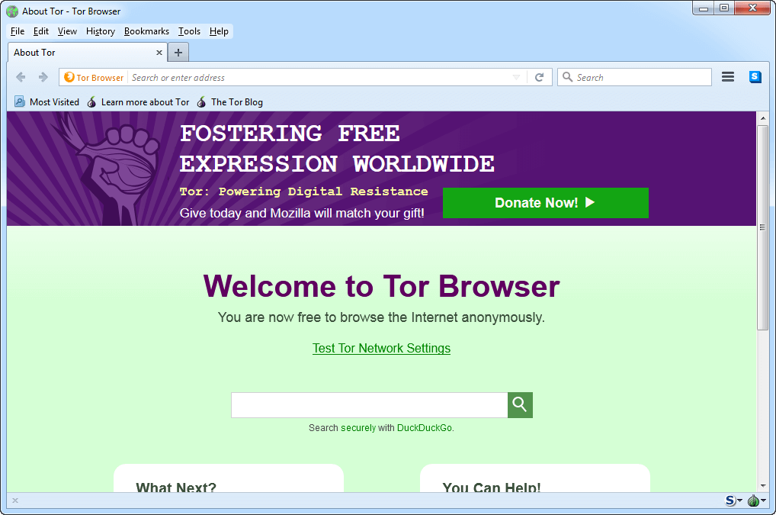776x515 pixels.
Task: Open the Bookmarks menu
Action: (x=146, y=31)
